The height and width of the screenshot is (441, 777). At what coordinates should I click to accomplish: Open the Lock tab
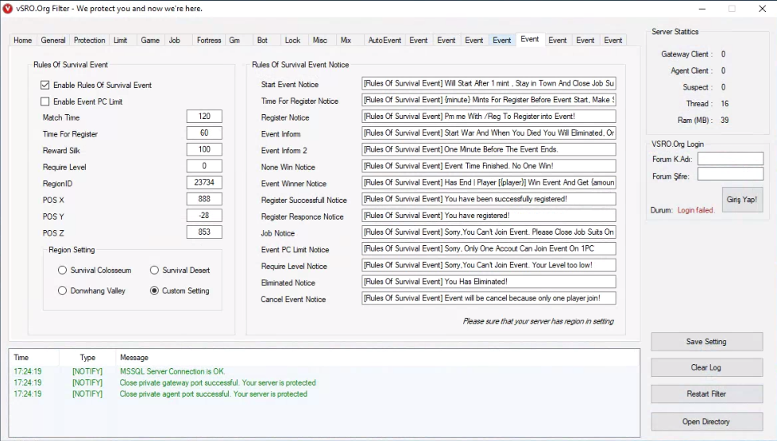pyautogui.click(x=292, y=40)
